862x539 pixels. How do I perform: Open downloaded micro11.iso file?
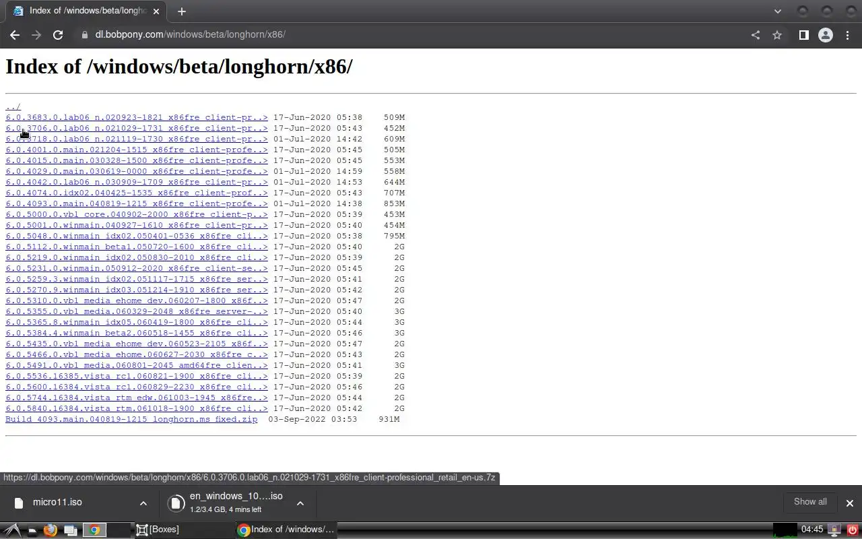[x=57, y=503]
